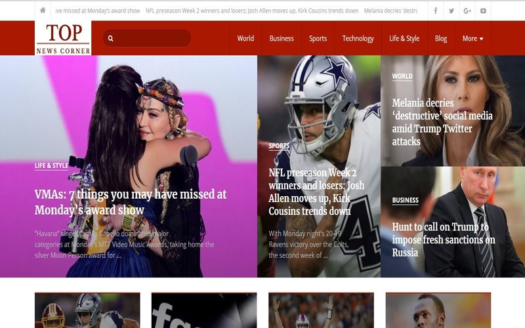Open the Technology section
This screenshot has height=328, width=525.
(358, 39)
